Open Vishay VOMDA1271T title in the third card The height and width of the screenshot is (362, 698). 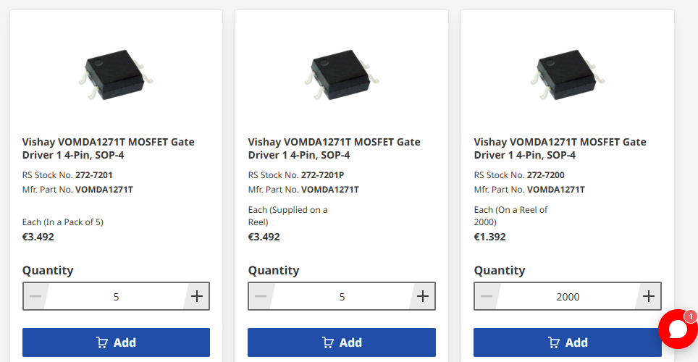560,148
